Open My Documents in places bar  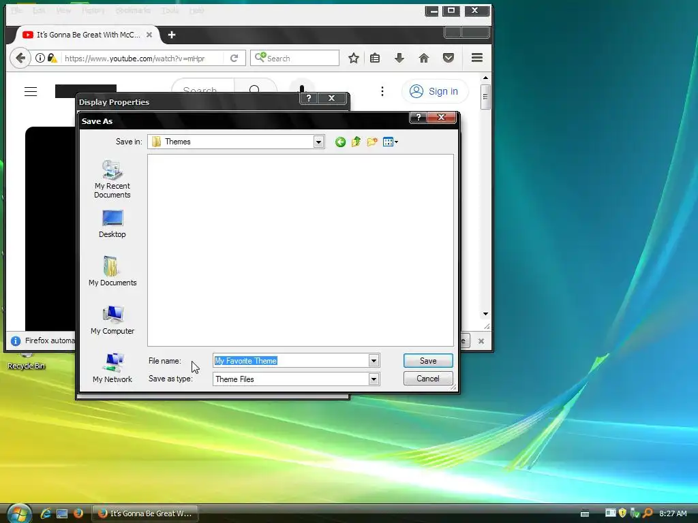112,271
